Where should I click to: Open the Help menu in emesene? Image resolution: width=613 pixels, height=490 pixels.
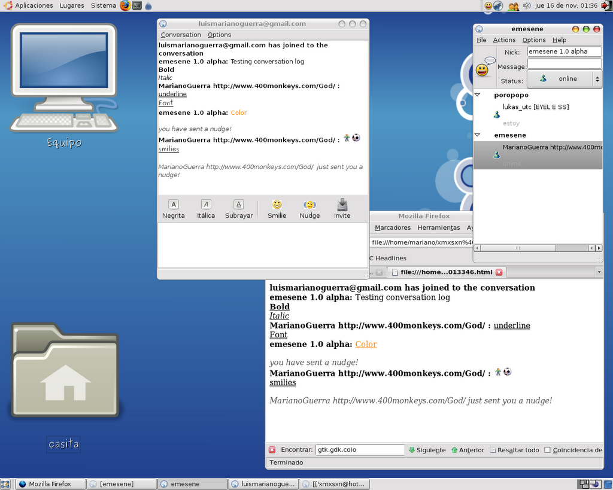[x=560, y=40]
